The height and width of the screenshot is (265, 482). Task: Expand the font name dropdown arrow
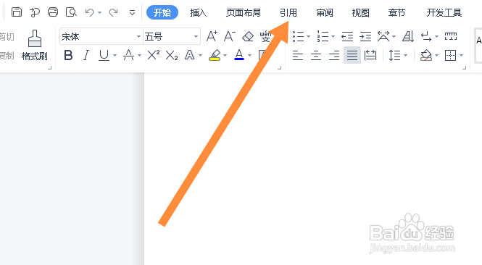tap(138, 37)
